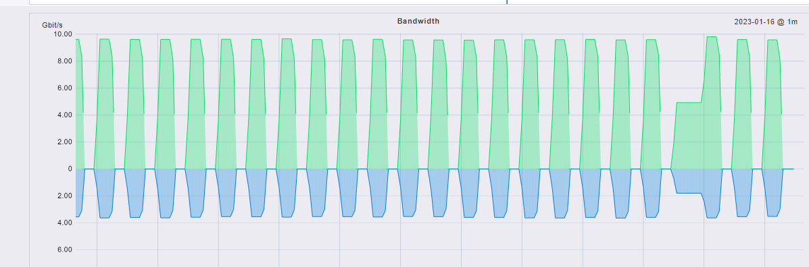Screen dimensions: 809x267
Task: Click the Bandwidth chart title
Action: 418,21
